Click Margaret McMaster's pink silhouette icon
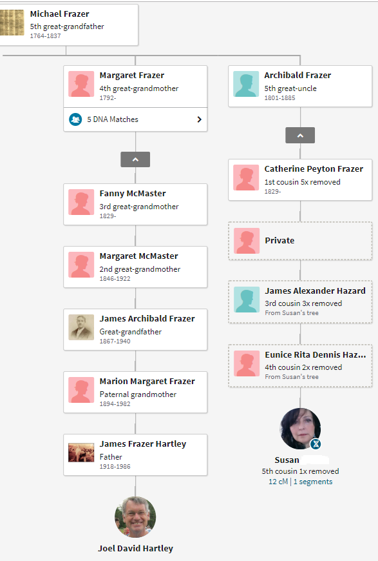Viewport: 378px width, 561px height. coord(80,265)
